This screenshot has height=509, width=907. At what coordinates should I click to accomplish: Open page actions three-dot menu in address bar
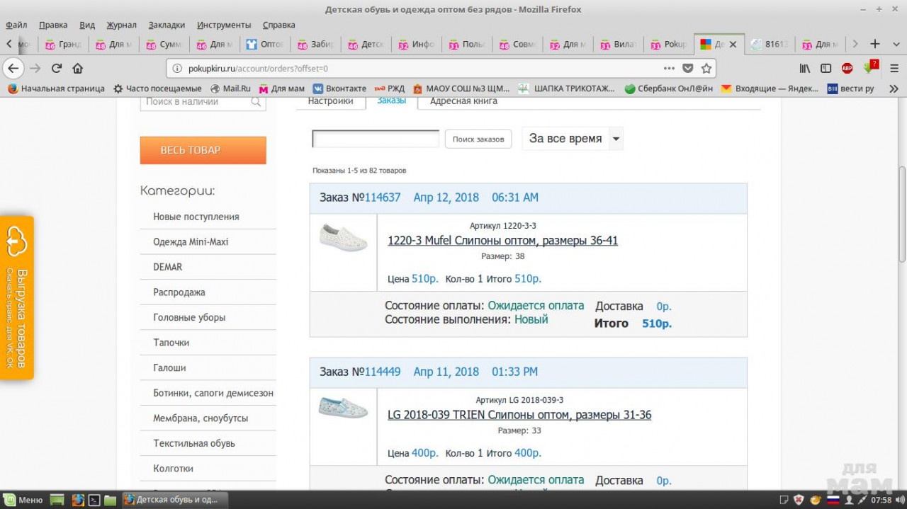point(669,69)
